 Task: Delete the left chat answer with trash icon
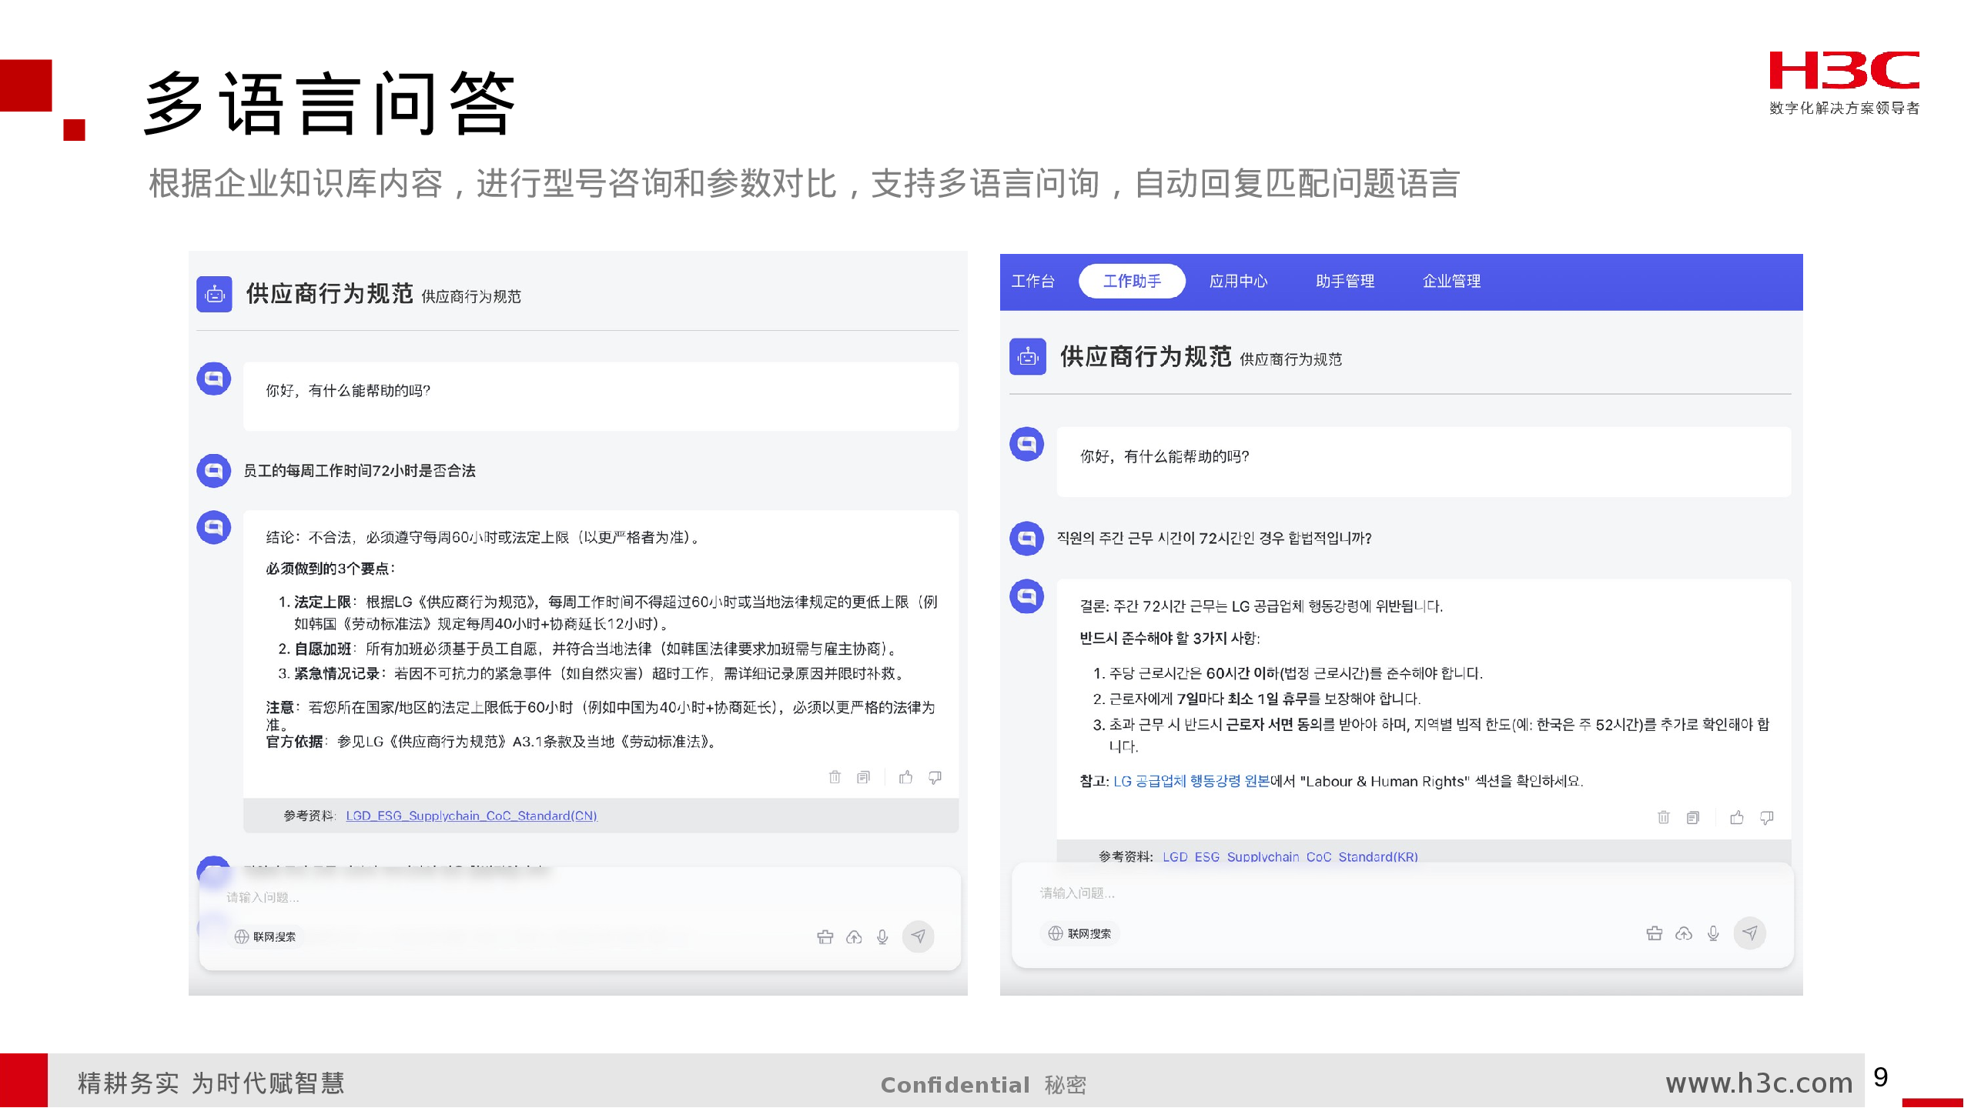(x=835, y=777)
